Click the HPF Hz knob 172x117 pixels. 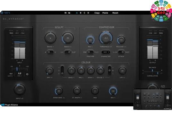tap(50, 71)
